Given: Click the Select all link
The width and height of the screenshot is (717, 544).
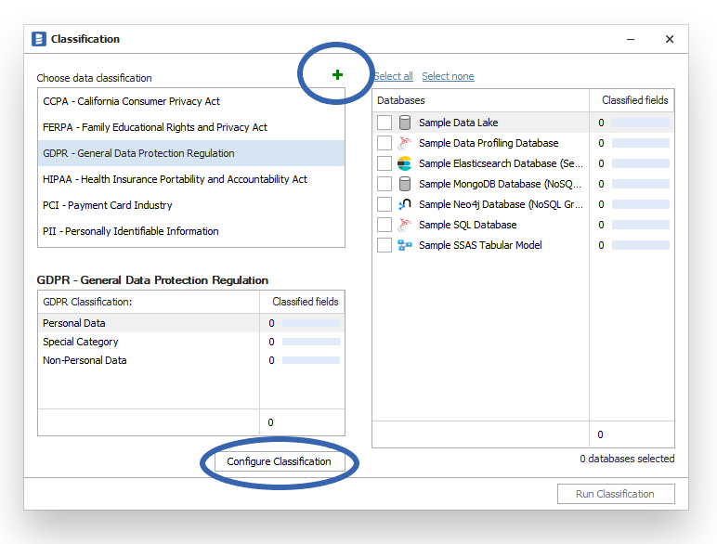Looking at the screenshot, I should [x=394, y=76].
